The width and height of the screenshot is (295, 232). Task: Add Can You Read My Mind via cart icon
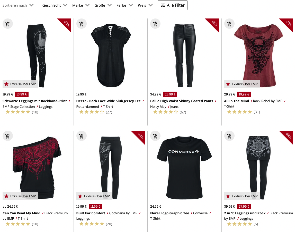(x=7, y=136)
